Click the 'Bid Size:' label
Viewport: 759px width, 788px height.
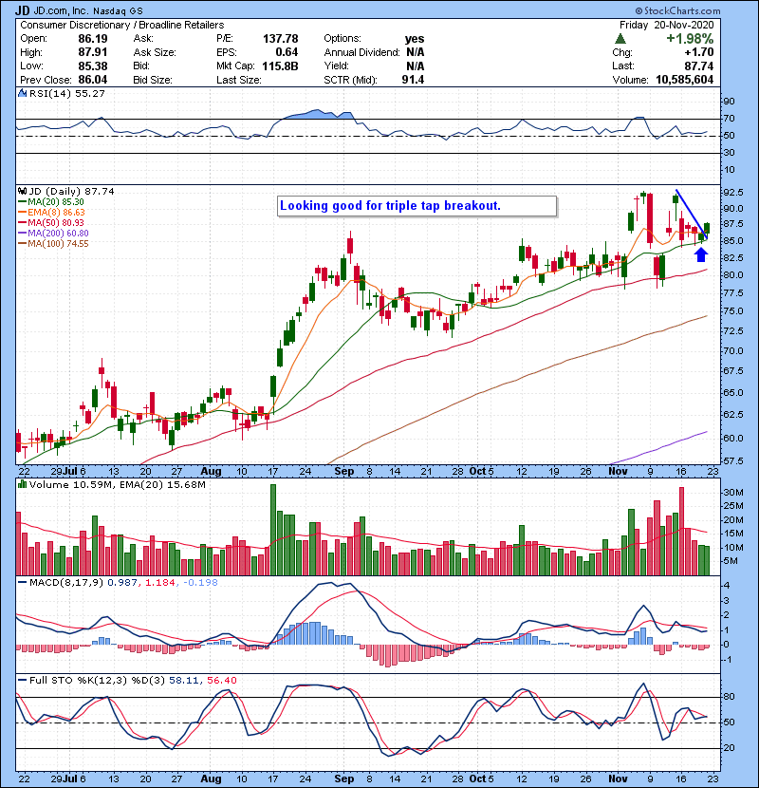coord(152,80)
